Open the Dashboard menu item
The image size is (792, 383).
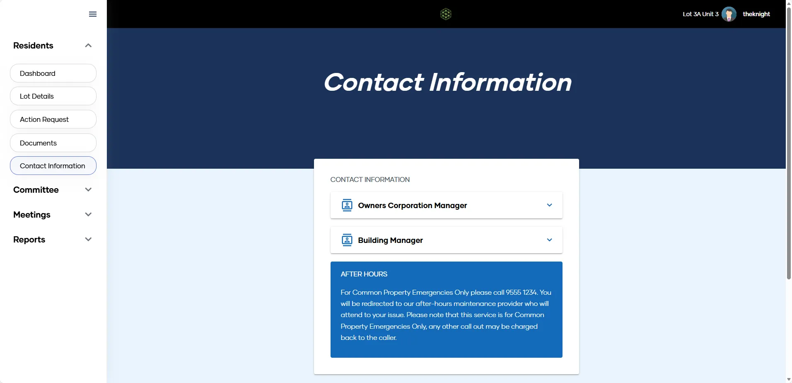click(x=53, y=73)
